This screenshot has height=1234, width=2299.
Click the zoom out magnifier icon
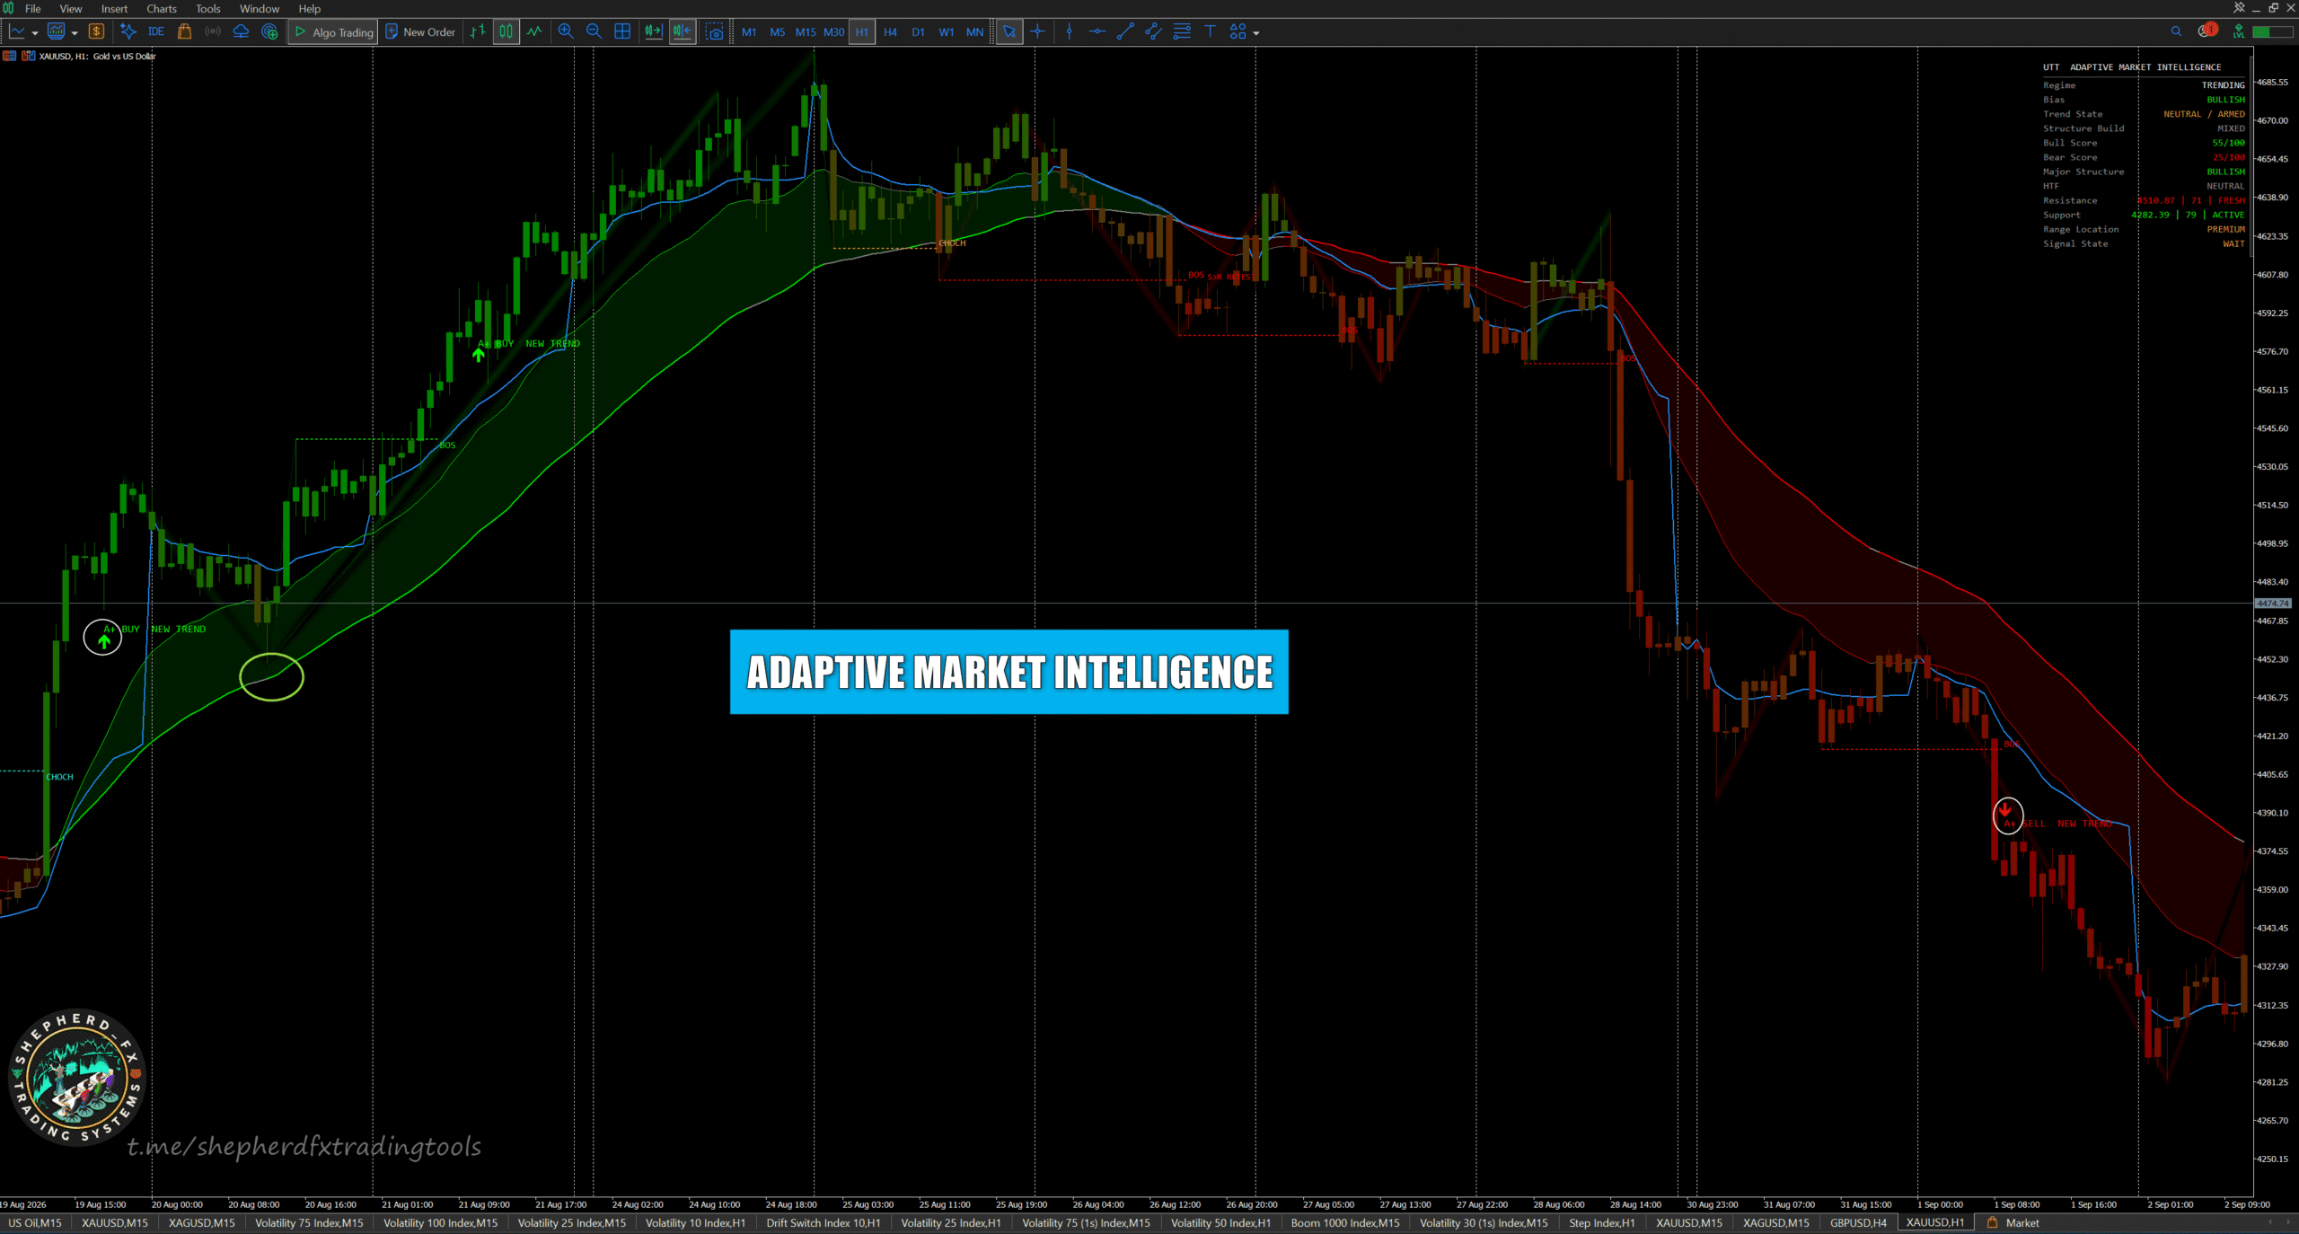point(594,31)
